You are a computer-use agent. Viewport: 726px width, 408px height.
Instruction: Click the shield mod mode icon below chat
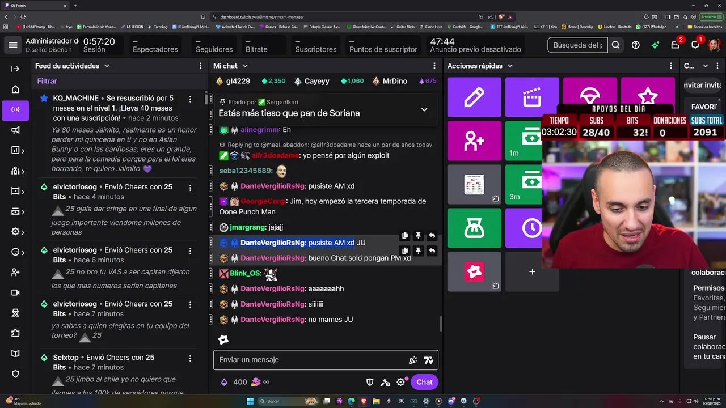(x=369, y=382)
